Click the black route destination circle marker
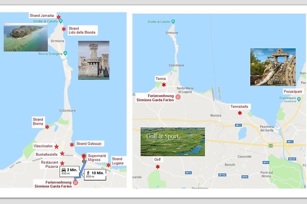Screen dimensions: 307x204 84,162
